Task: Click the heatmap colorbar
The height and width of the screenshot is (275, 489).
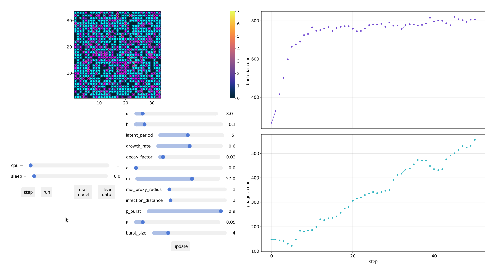Action: click(x=232, y=55)
